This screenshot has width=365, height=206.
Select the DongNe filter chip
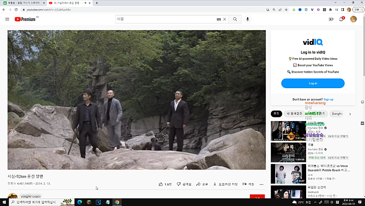337,114
